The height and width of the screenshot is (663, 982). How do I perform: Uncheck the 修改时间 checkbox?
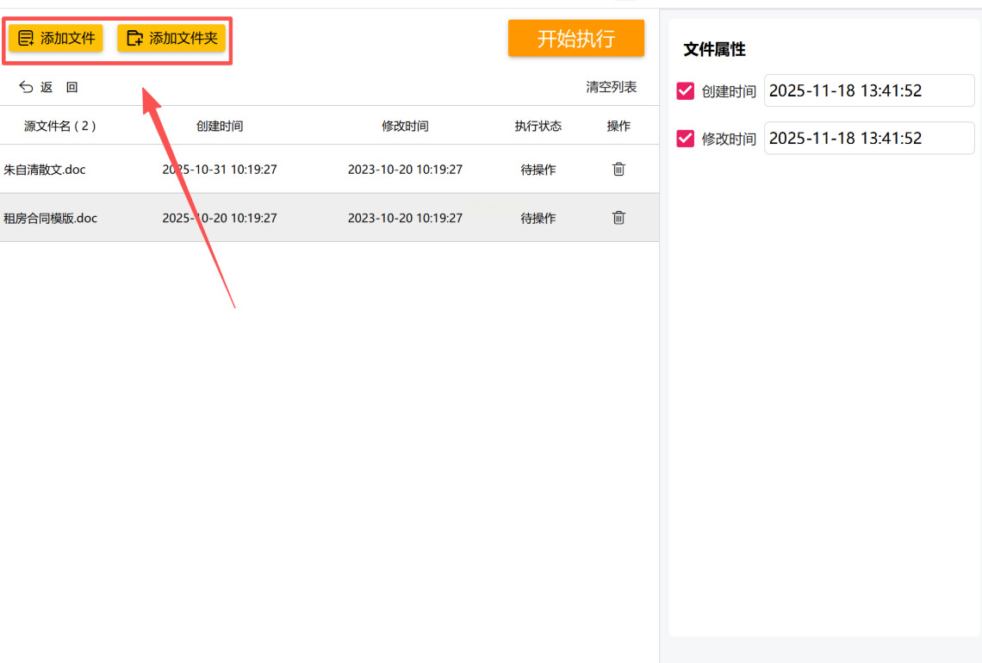tap(685, 139)
